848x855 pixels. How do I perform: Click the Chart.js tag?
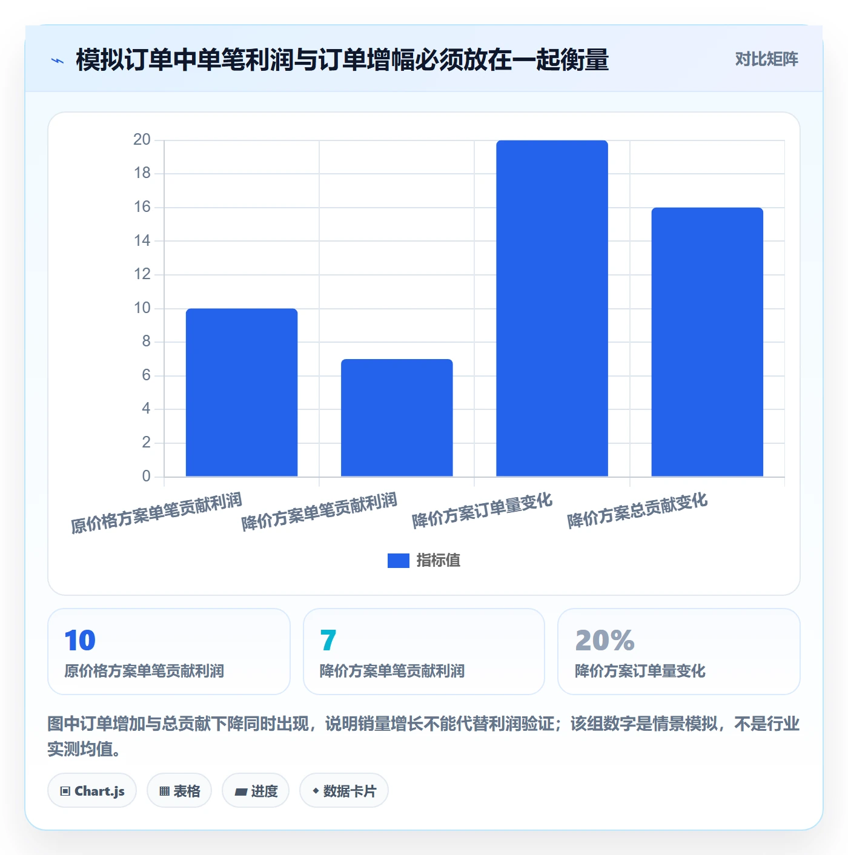pyautogui.click(x=92, y=791)
